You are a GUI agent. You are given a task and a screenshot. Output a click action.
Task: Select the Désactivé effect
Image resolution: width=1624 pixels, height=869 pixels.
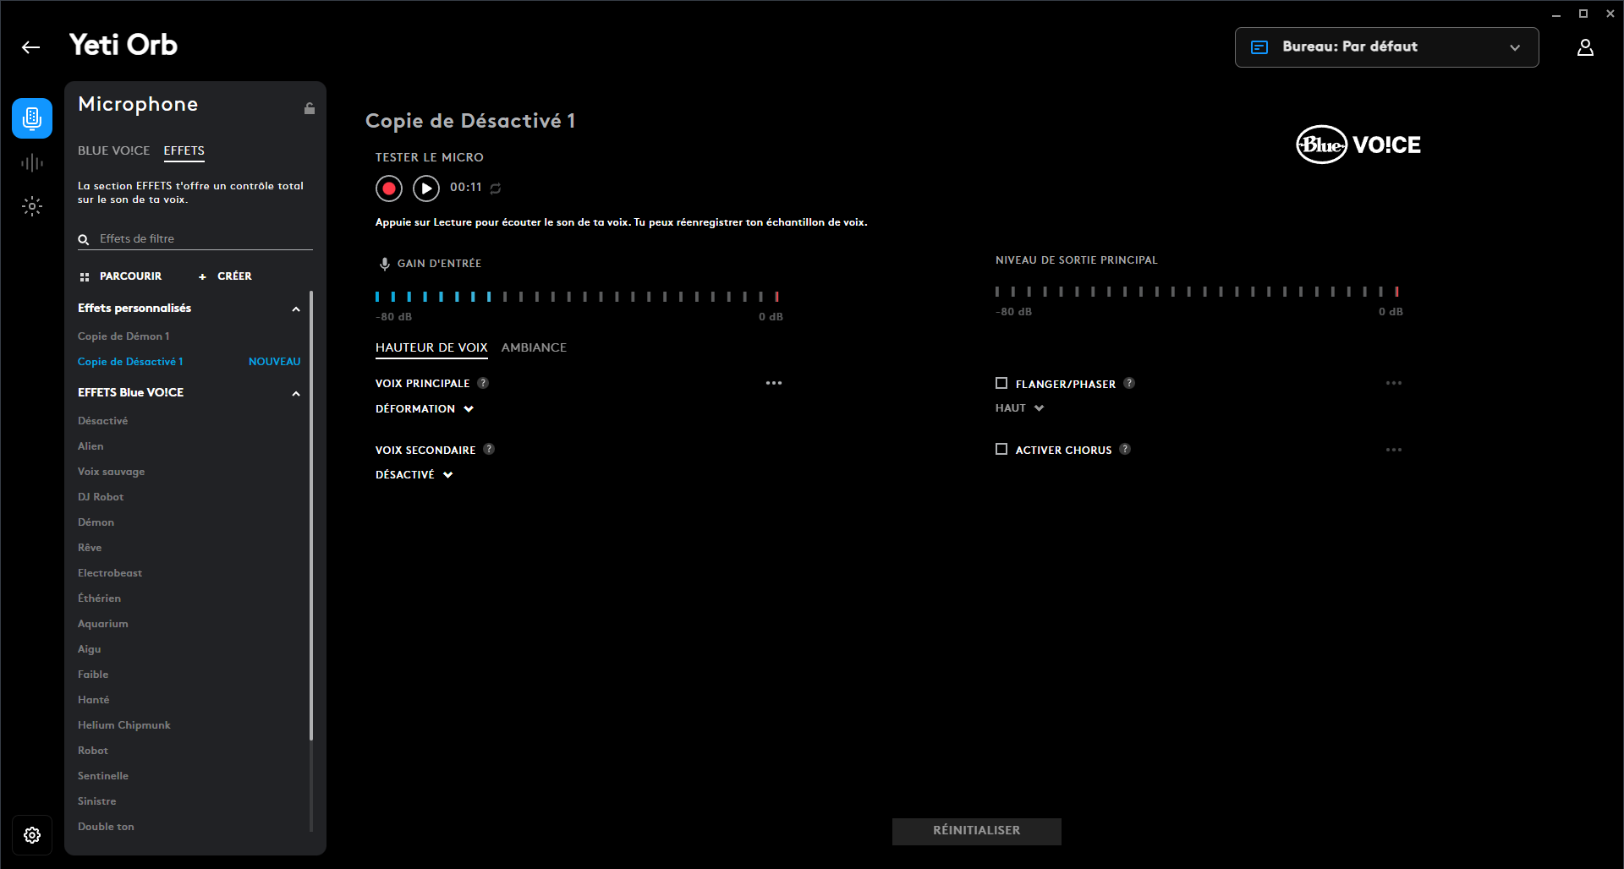pyautogui.click(x=103, y=421)
